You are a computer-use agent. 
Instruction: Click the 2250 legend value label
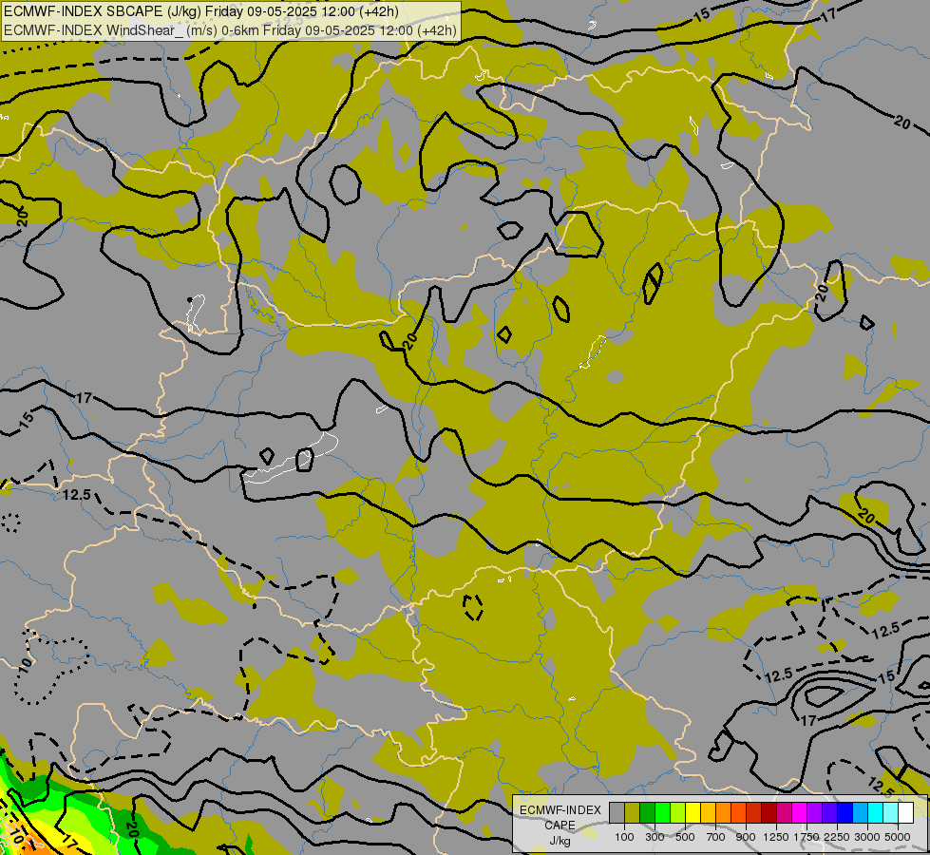point(837,837)
